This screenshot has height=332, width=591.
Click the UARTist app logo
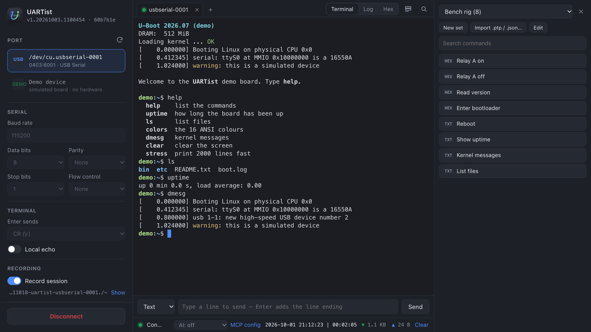click(15, 15)
